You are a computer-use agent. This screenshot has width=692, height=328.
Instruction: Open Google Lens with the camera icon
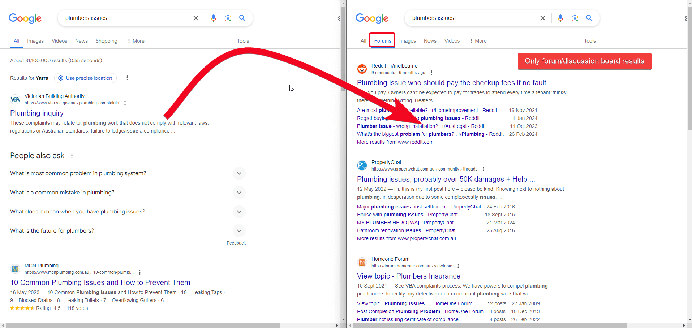pos(228,18)
